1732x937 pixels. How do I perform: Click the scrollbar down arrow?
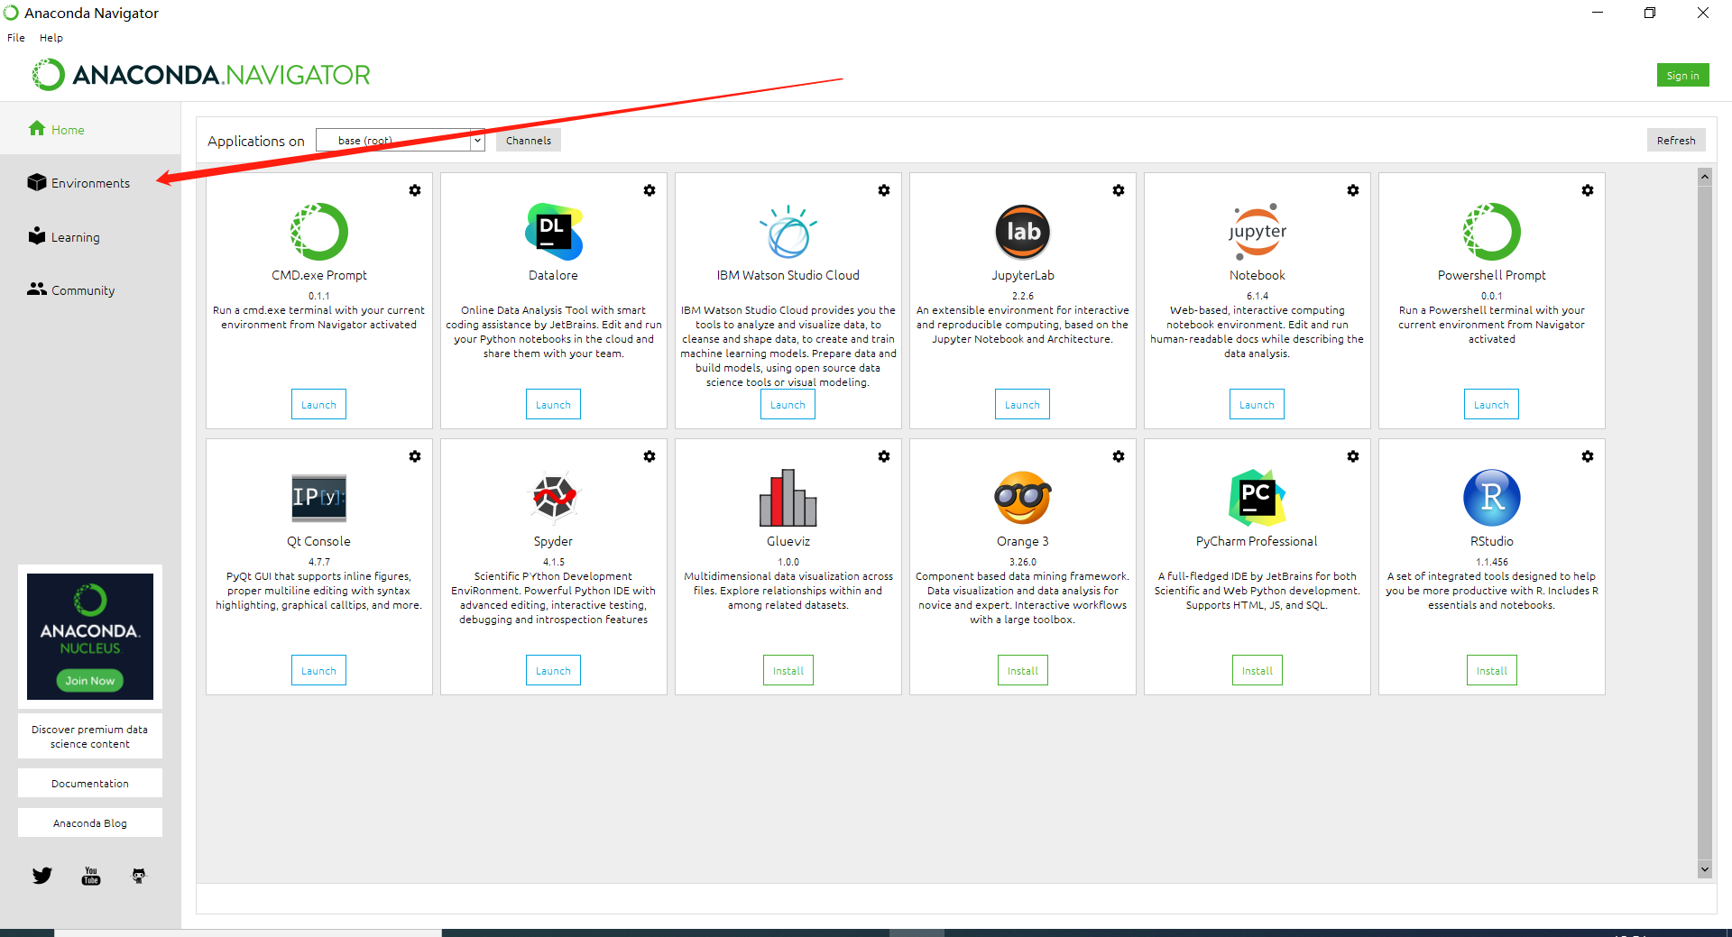click(1705, 869)
